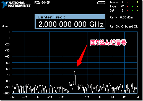Click the -100 y-axis label

[7, 93]
